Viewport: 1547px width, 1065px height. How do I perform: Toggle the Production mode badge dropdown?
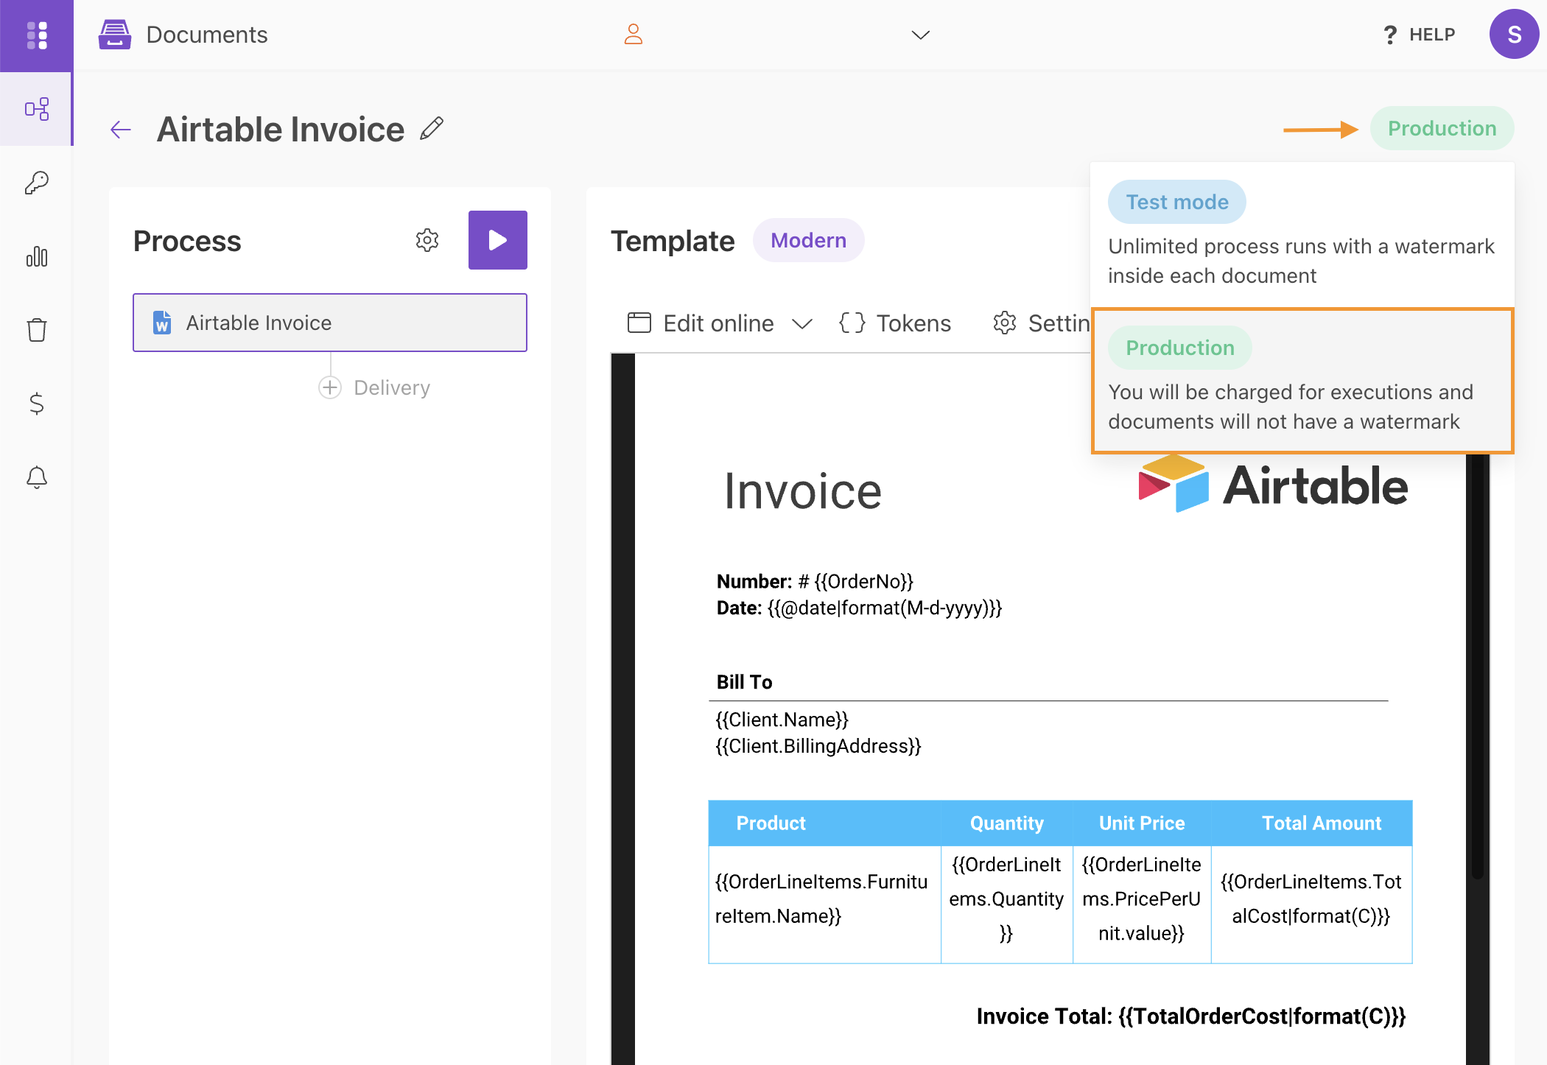click(1441, 128)
